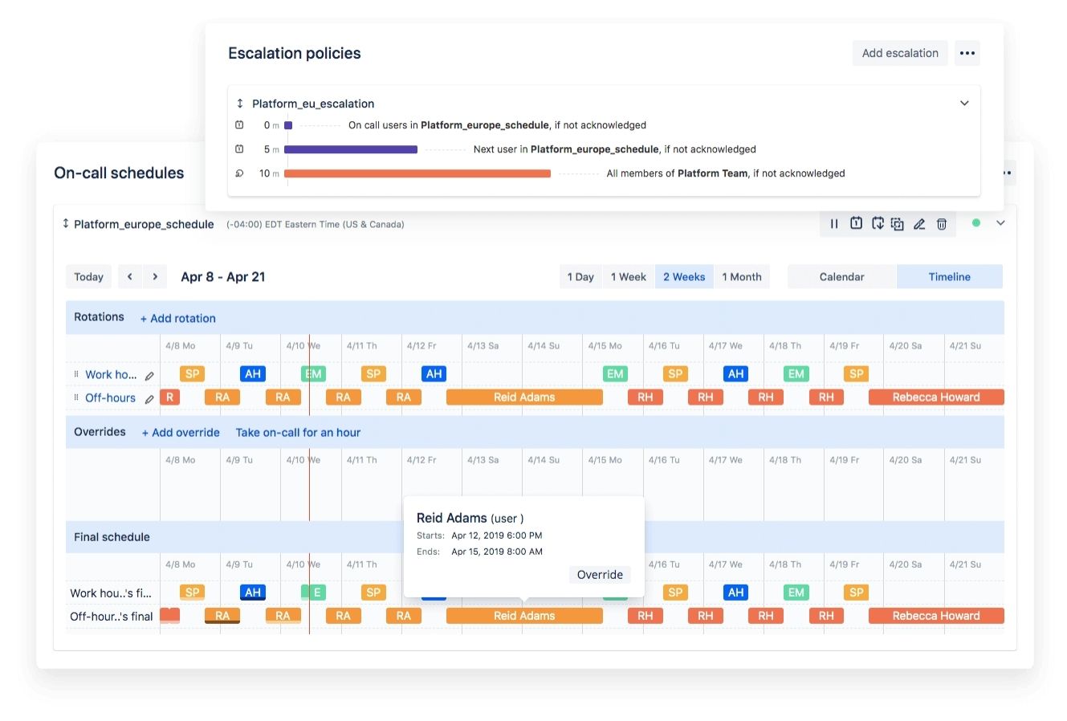
Task: Edit the schedule using the pencil toolbar icon
Action: pos(919,224)
